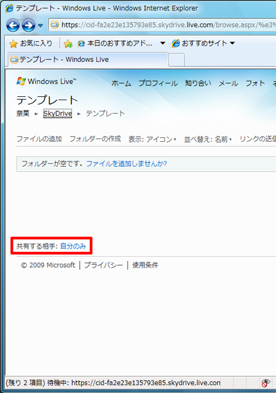This screenshot has height=393, width=276.
Task: Expand the 本日のおすすめアド dropdown arrow
Action: (x=162, y=43)
